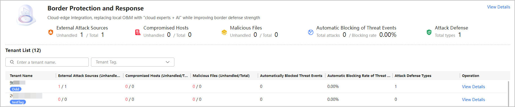Sort by the Tenant Name column header

tap(21, 76)
